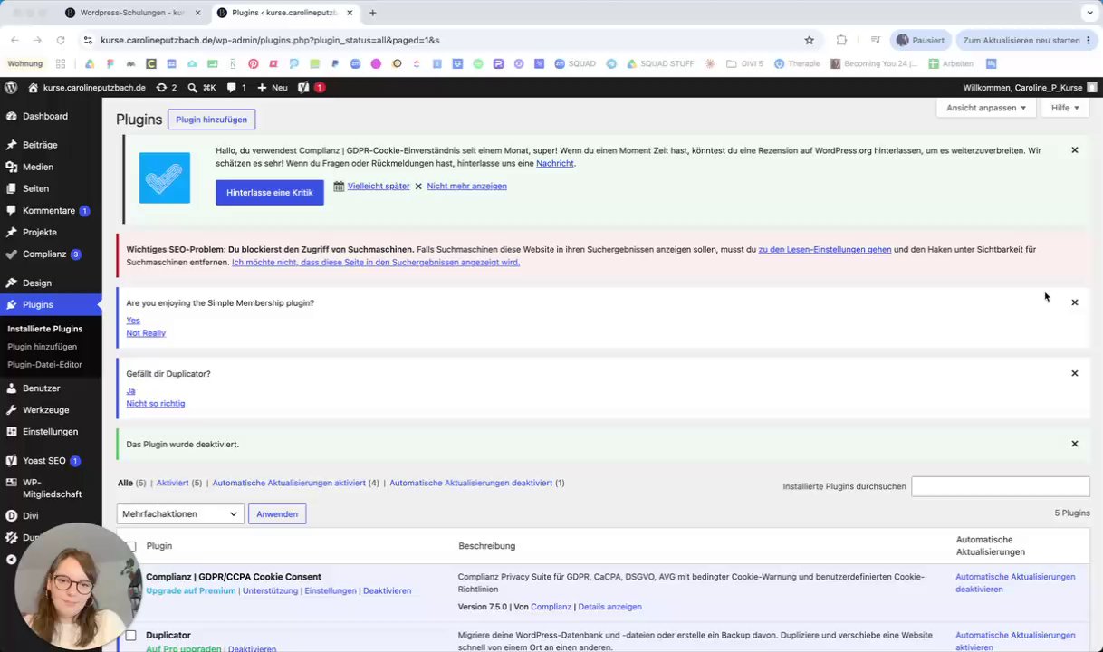This screenshot has width=1103, height=652.
Task: Open the browser extensions puzzle icon
Action: coord(841,40)
